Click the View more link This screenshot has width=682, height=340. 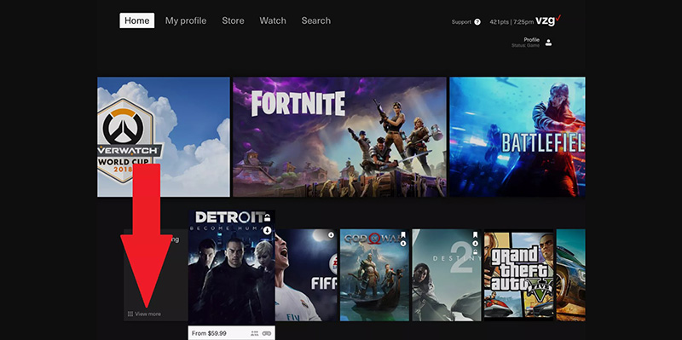pos(147,314)
